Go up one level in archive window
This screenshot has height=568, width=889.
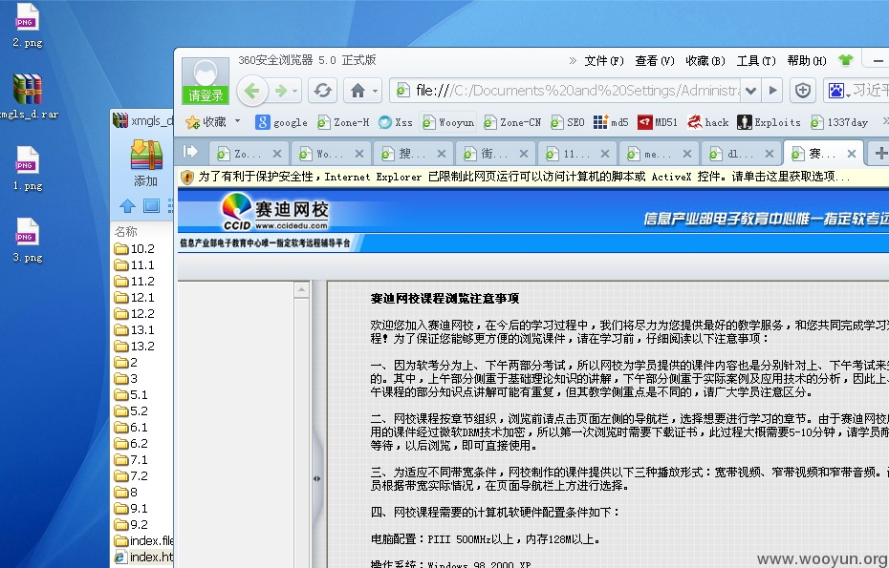pyautogui.click(x=127, y=206)
